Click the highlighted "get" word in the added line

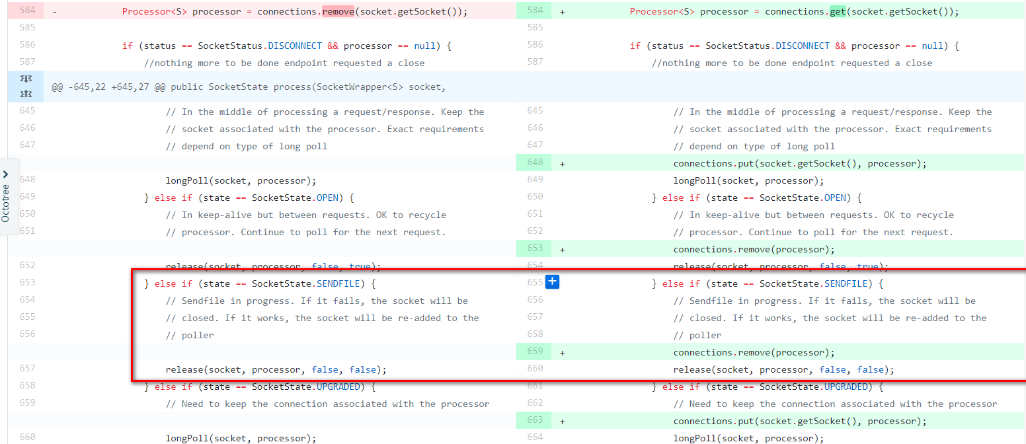tap(838, 12)
